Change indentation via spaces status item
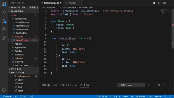Viewport: 174px width, 98px height. click(115, 96)
